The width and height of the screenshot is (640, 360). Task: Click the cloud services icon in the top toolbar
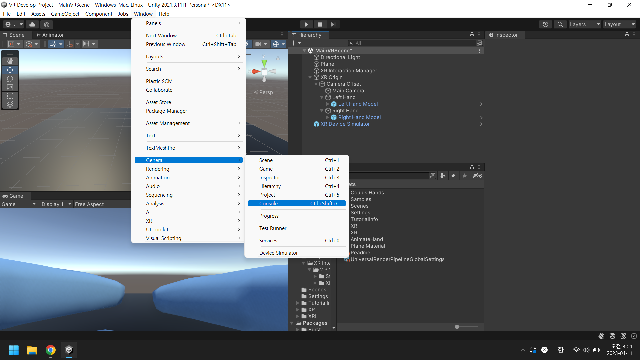pyautogui.click(x=32, y=24)
